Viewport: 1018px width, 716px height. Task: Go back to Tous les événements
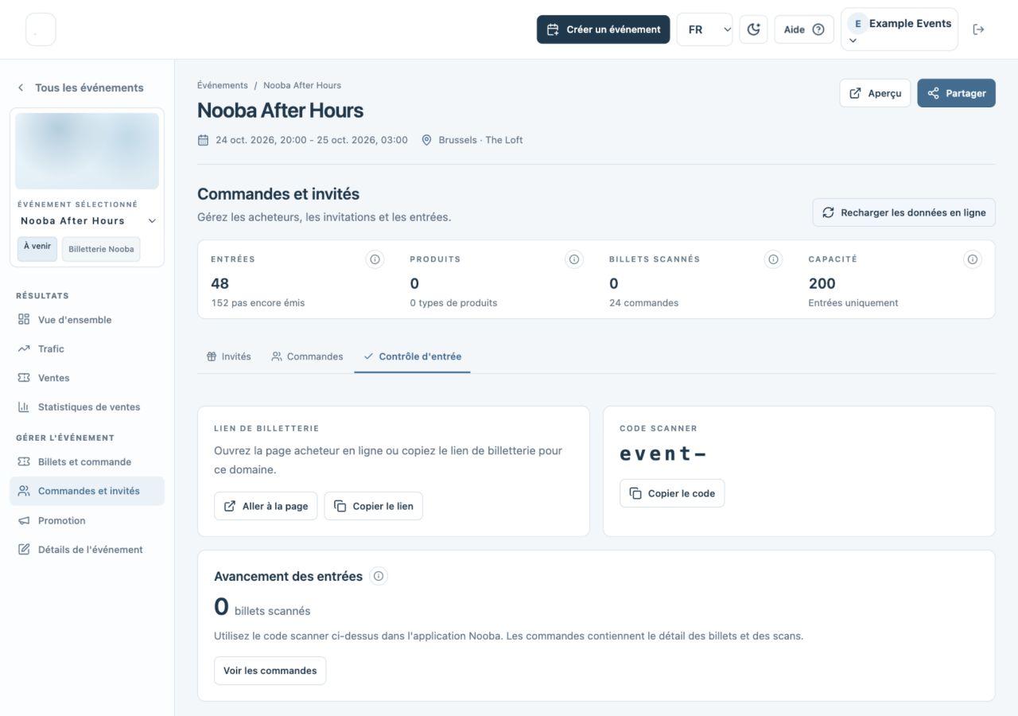click(x=80, y=88)
